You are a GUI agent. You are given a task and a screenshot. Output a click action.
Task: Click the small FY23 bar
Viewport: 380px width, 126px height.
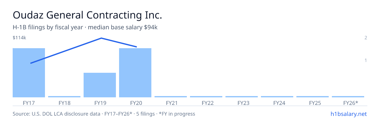pos(242,97)
